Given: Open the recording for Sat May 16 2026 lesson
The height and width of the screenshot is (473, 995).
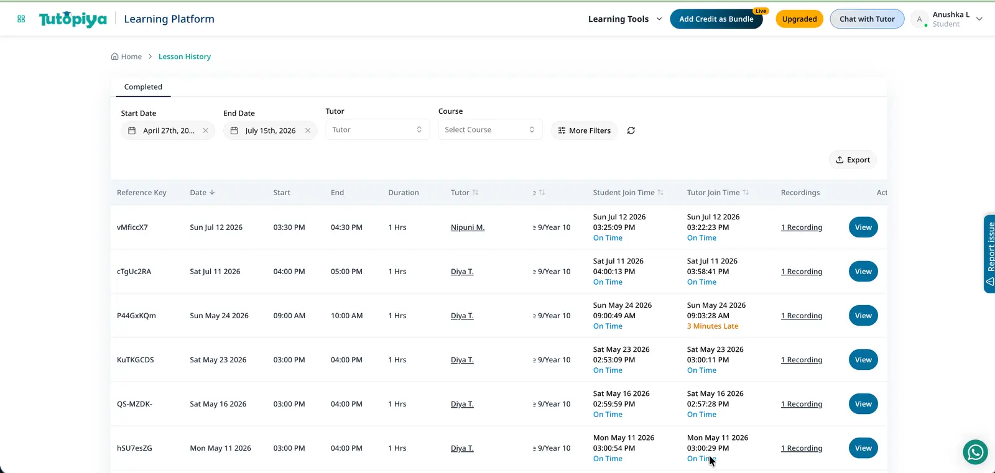Looking at the screenshot, I should coord(802,404).
